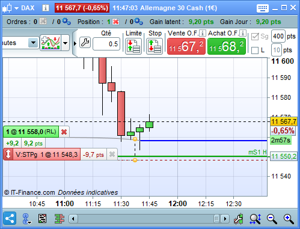
Task: Click entry level orange handle near blue line
Action: click(135, 139)
